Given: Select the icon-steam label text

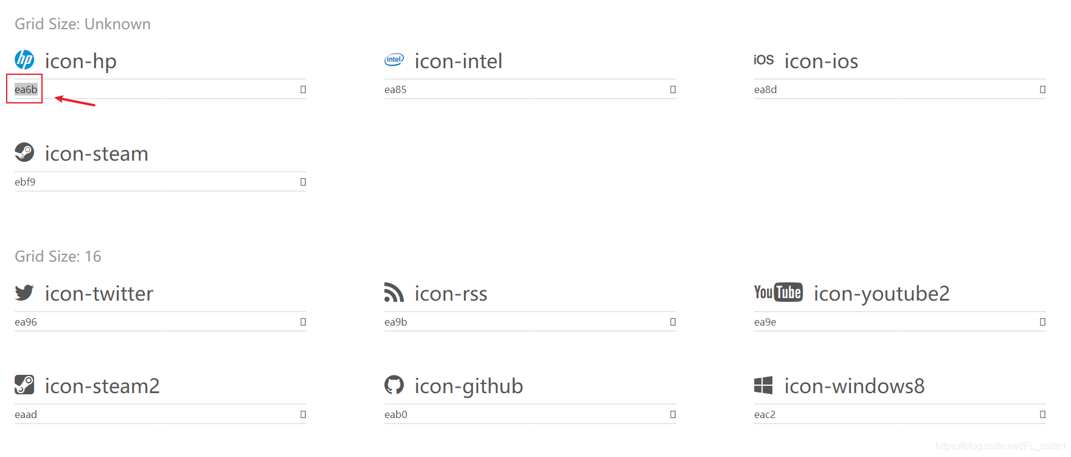Looking at the screenshot, I should [x=97, y=154].
